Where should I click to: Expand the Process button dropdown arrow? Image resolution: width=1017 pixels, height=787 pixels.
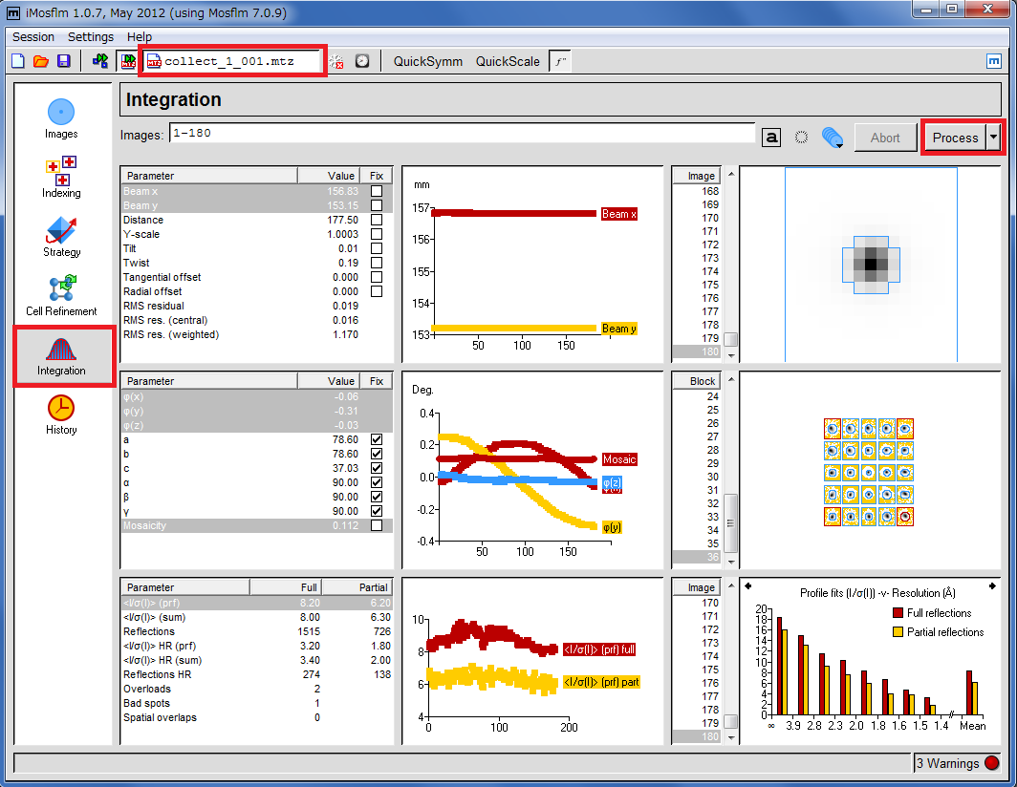[x=994, y=138]
